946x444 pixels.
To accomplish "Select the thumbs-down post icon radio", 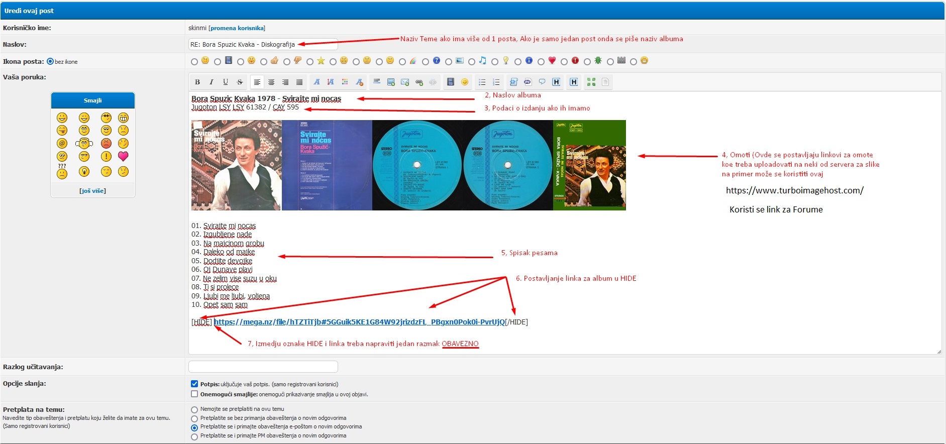I will 287,62.
